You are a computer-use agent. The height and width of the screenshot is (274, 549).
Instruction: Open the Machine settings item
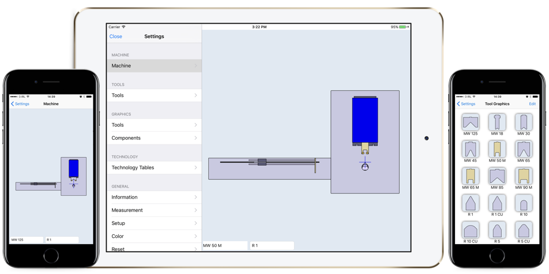click(153, 66)
